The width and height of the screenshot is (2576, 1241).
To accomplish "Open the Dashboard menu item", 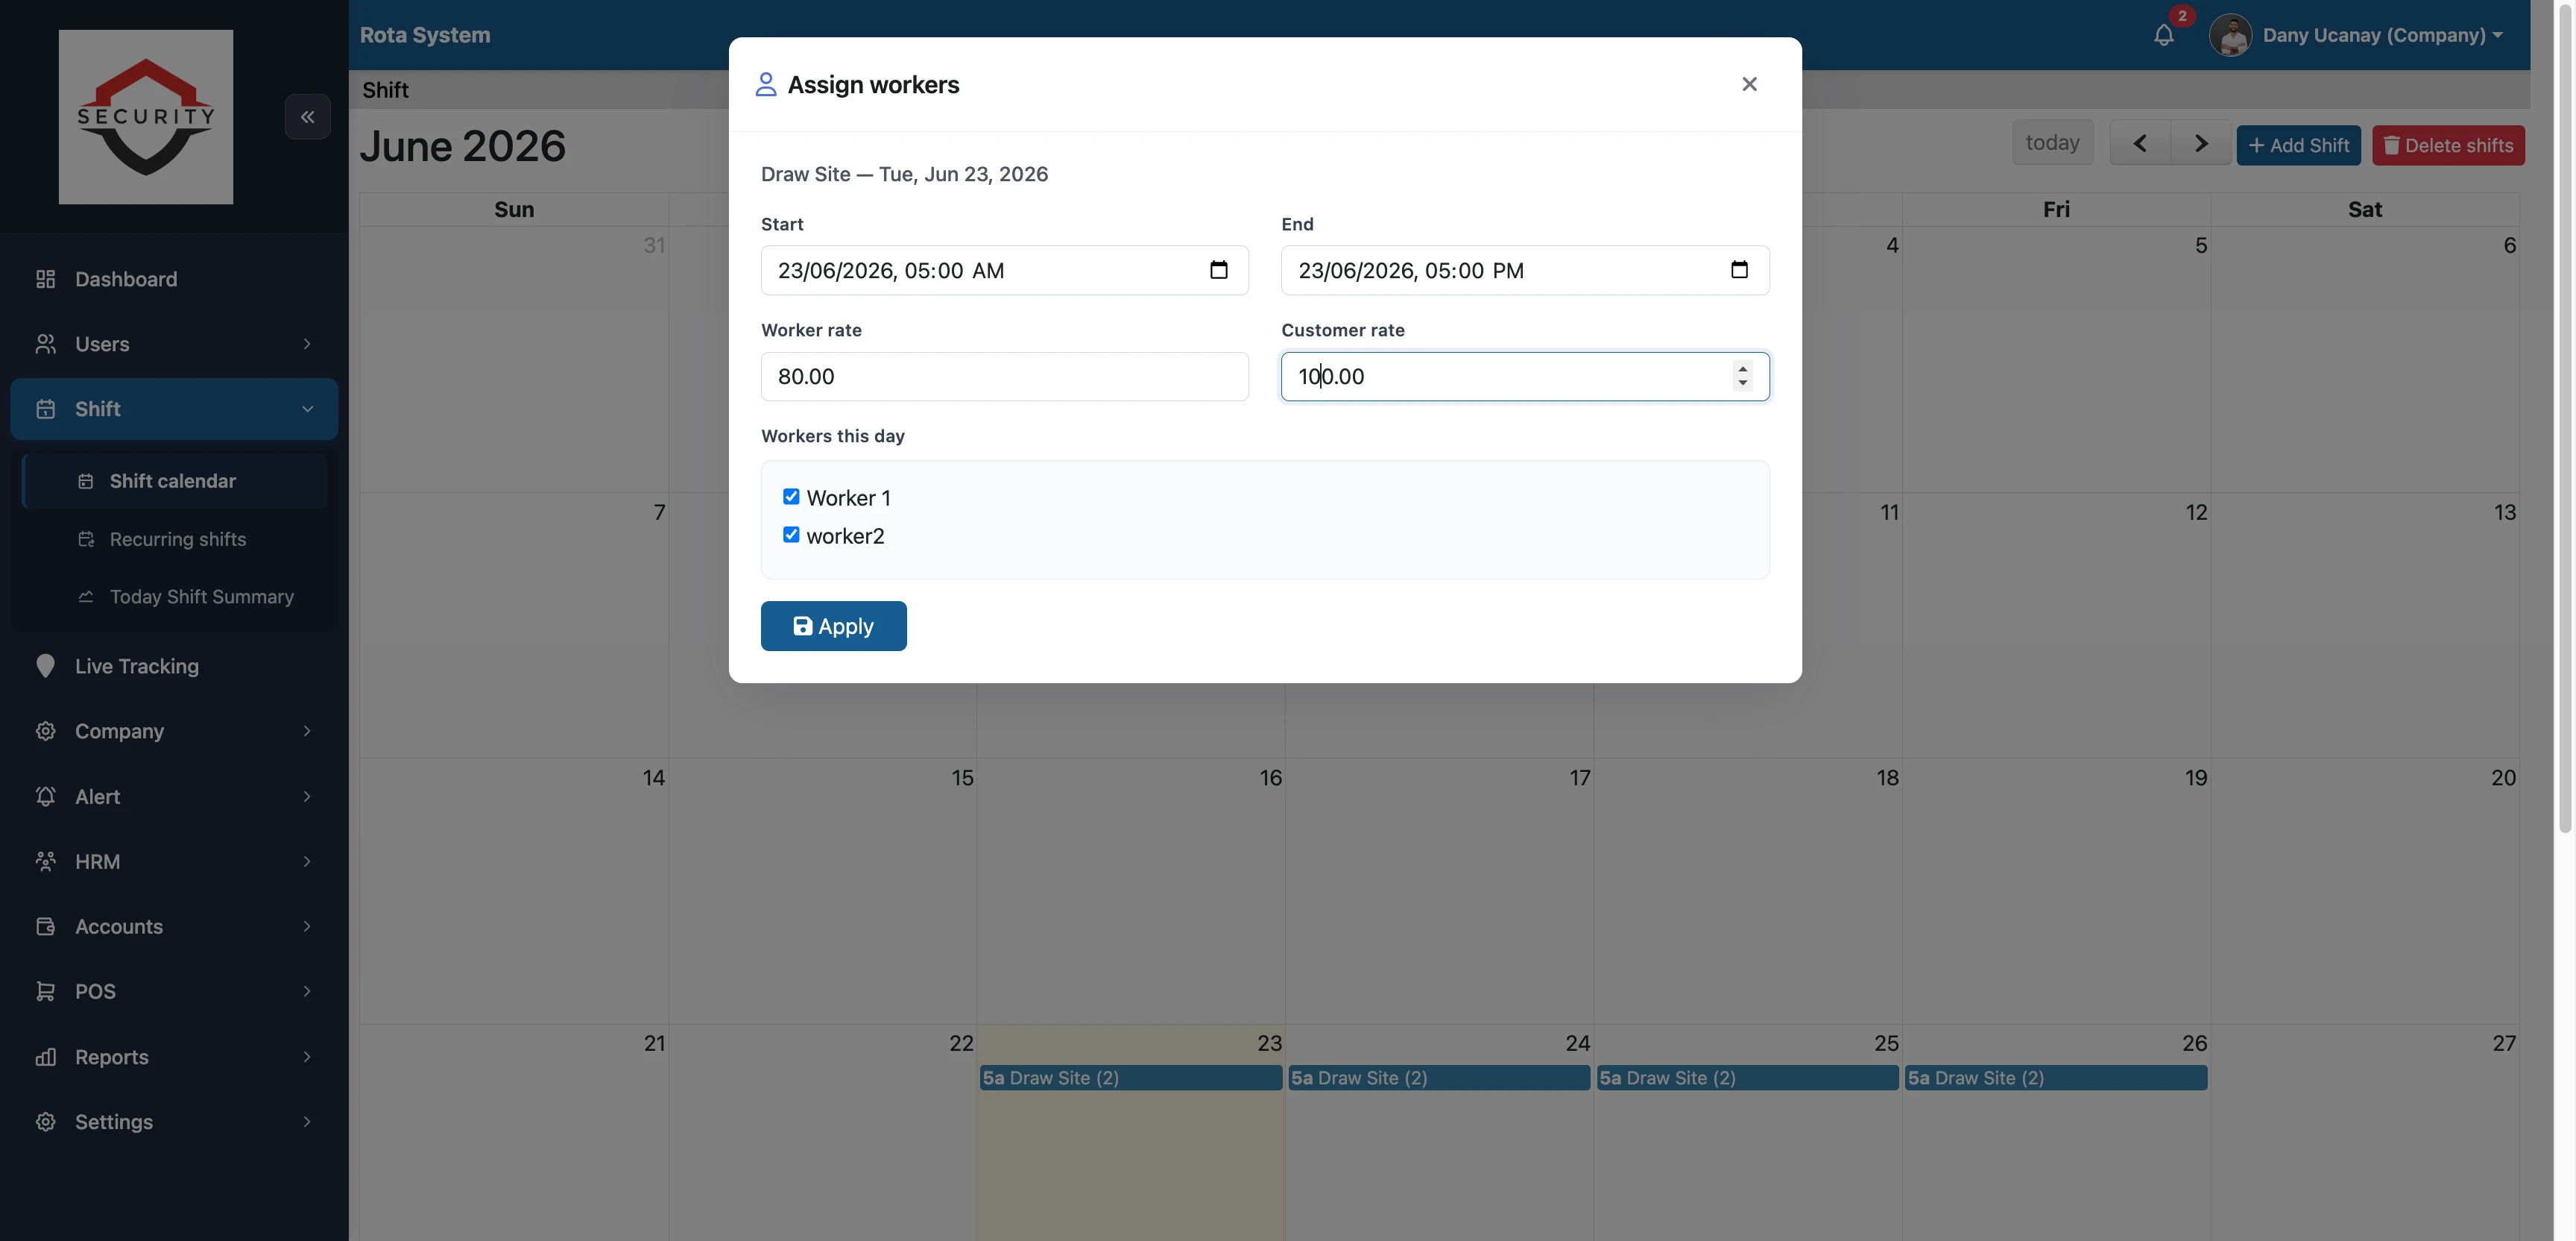I will (x=174, y=279).
